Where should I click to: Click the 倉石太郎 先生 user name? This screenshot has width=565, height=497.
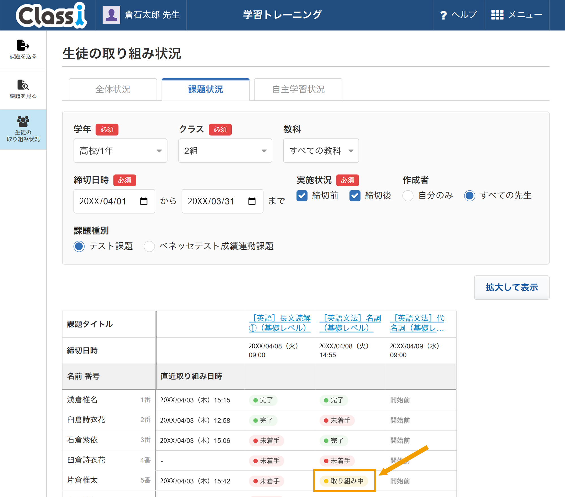[152, 15]
